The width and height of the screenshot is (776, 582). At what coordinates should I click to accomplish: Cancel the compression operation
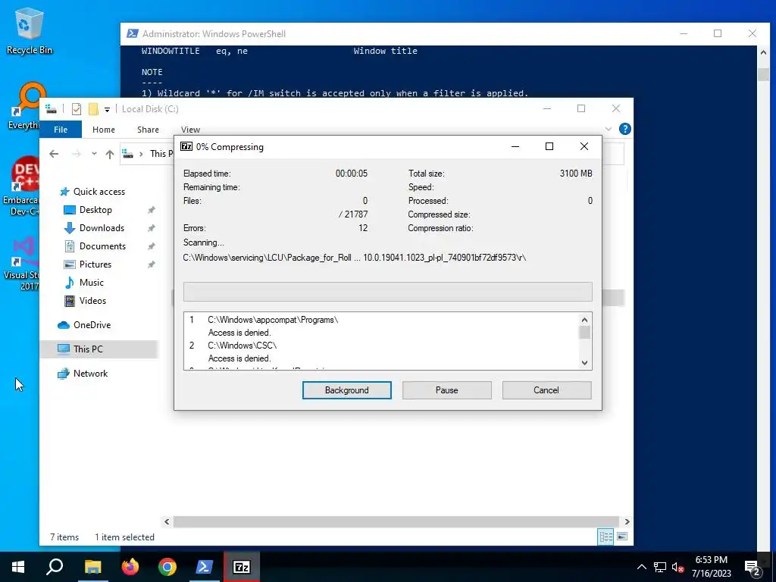(546, 390)
